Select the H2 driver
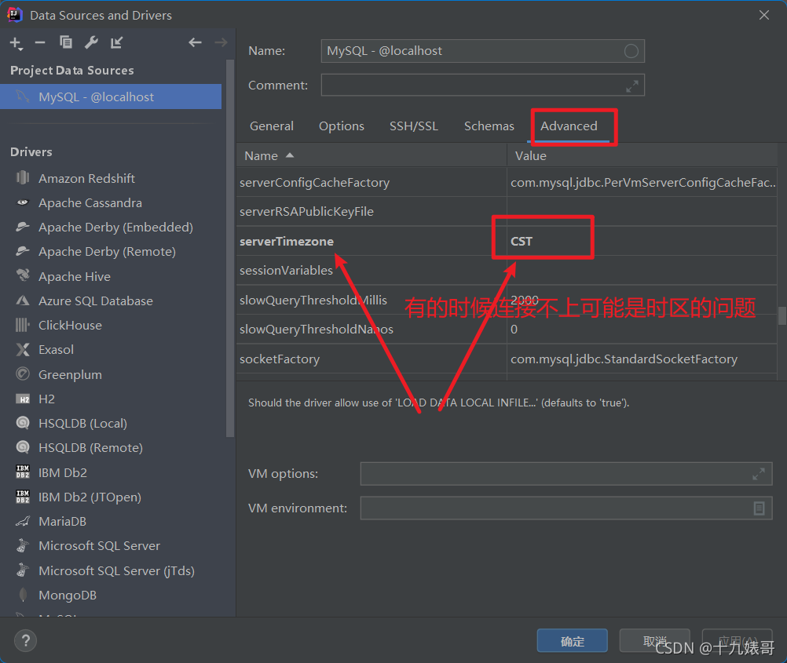This screenshot has height=663, width=787. 46,399
